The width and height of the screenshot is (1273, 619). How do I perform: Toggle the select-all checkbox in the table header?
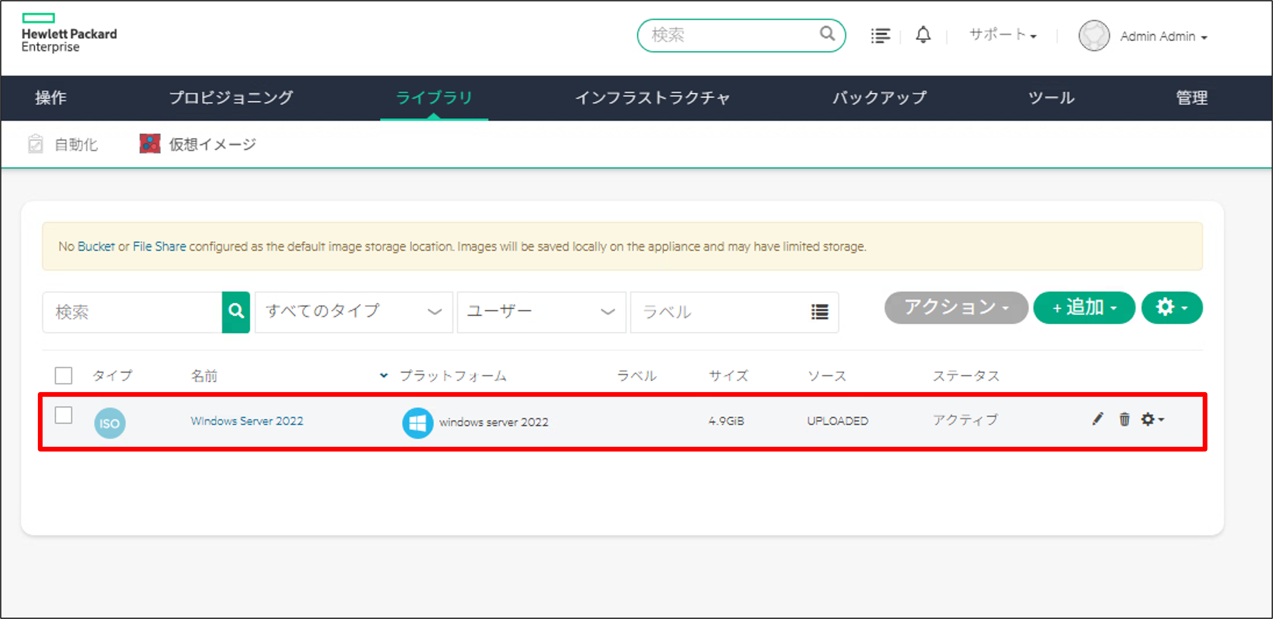(63, 376)
